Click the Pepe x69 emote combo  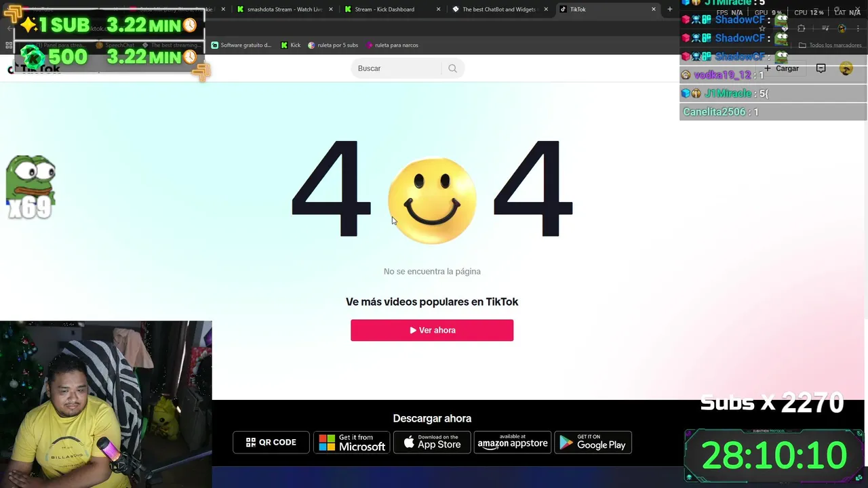point(31,188)
